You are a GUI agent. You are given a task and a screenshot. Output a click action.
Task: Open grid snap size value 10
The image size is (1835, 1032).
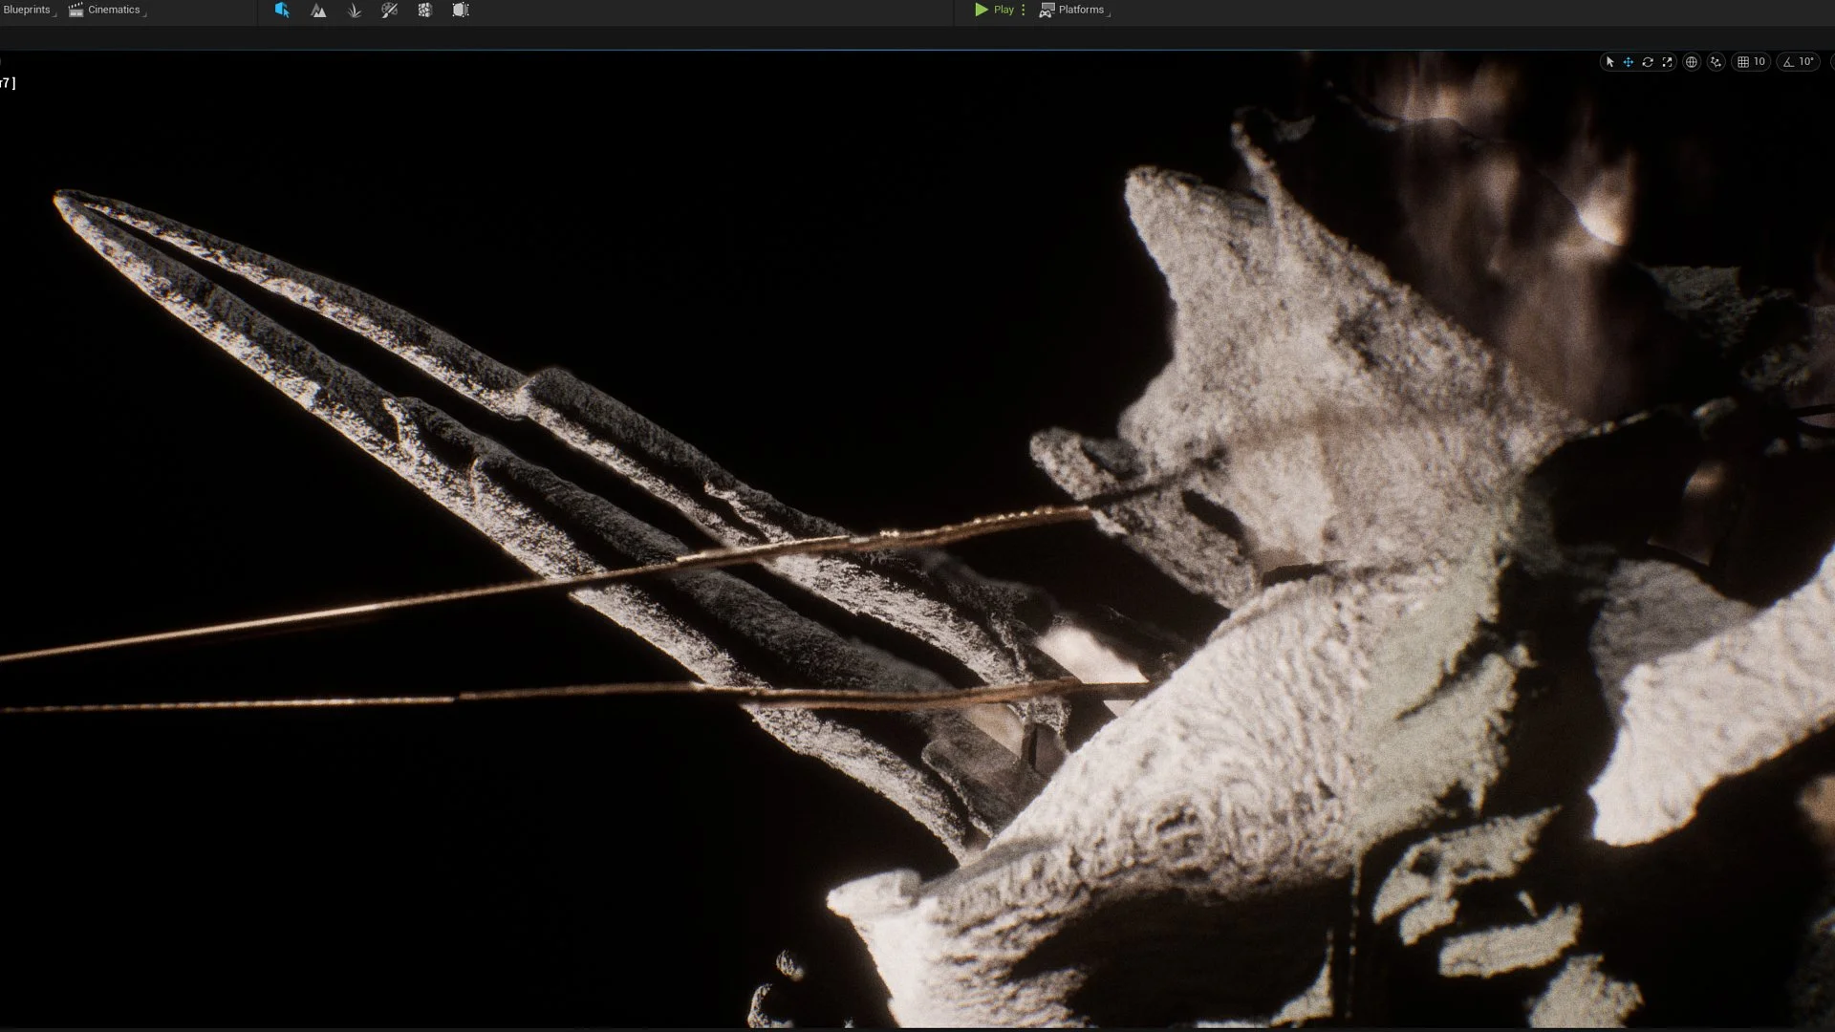click(1759, 61)
